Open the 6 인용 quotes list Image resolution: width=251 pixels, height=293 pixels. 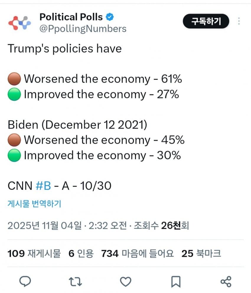81,253
